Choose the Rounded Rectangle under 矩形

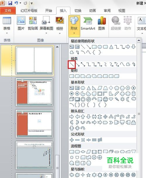coord(77,76)
